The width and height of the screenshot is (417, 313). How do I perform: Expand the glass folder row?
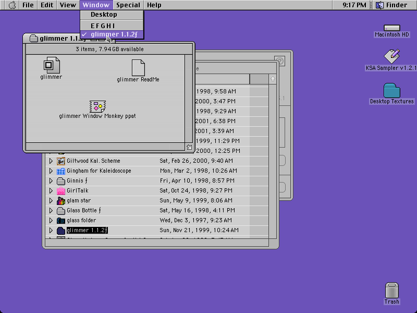coord(51,221)
